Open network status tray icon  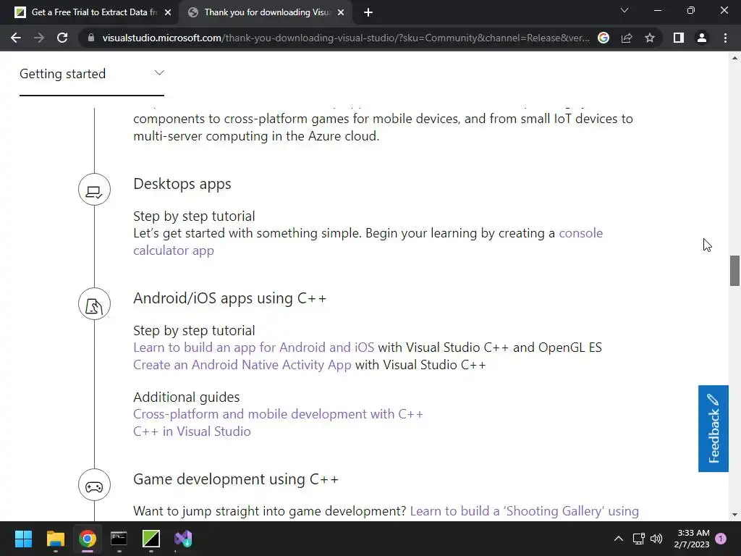[x=638, y=539]
